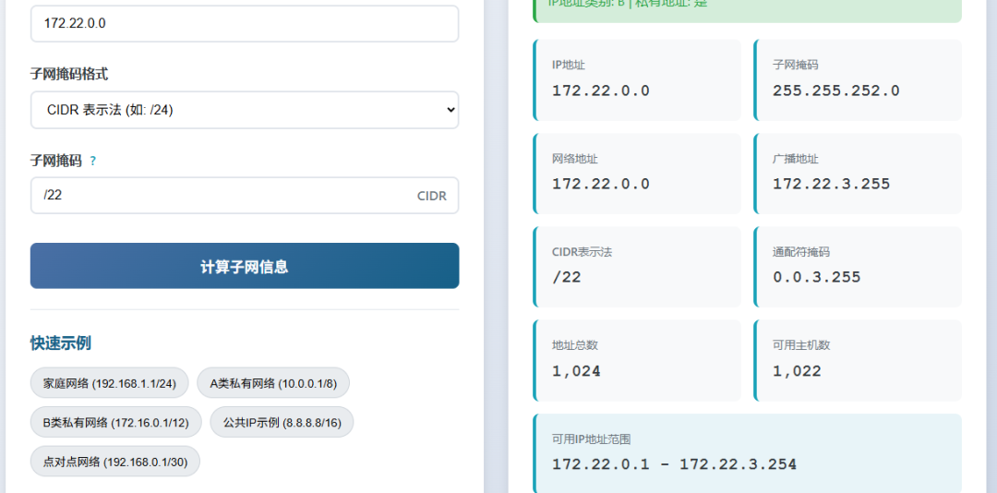Click the 地址总数 card label
The width and height of the screenshot is (997, 493).
[575, 345]
